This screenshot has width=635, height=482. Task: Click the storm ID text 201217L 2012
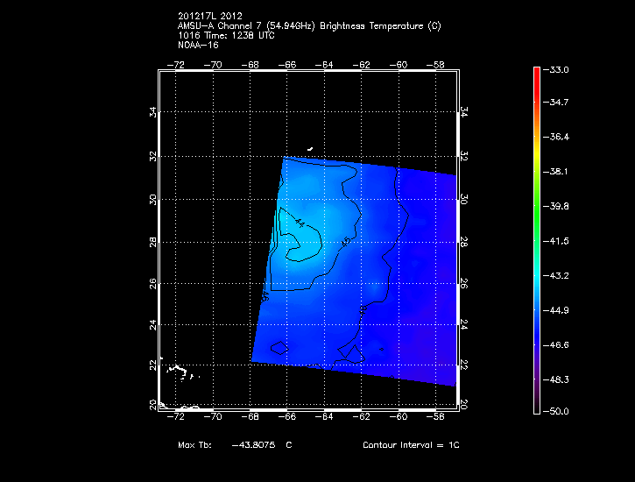point(210,16)
